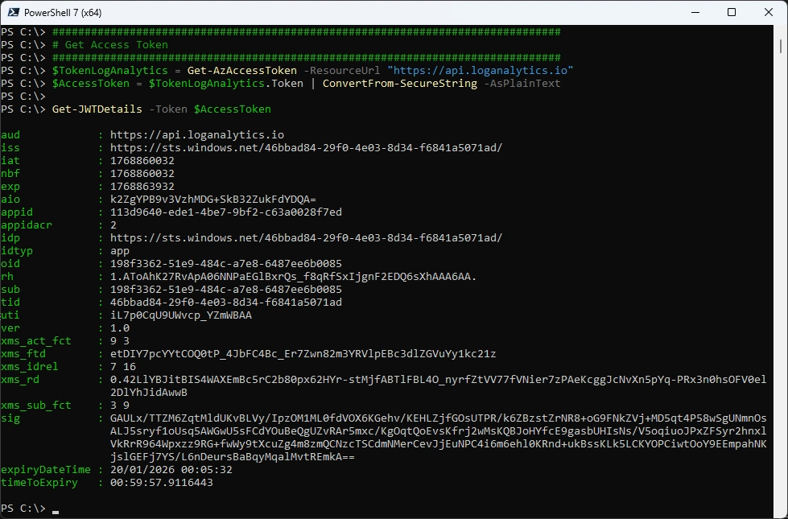Click the PowerShell icon in title bar
Viewport: 788px width, 519px height.
pyautogui.click(x=13, y=12)
